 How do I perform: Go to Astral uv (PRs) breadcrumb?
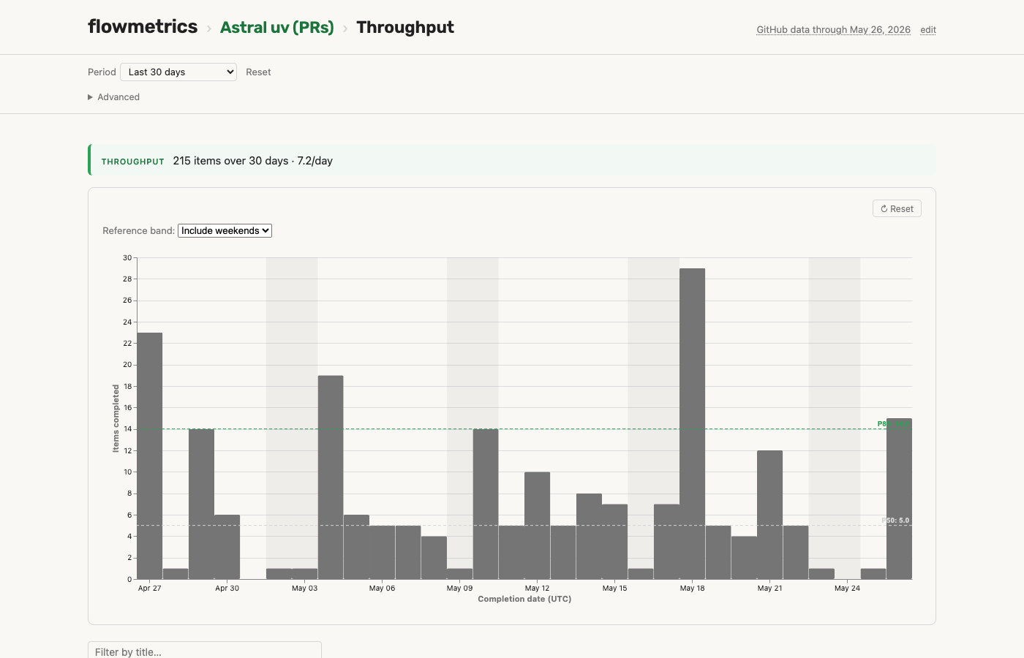coord(276,28)
